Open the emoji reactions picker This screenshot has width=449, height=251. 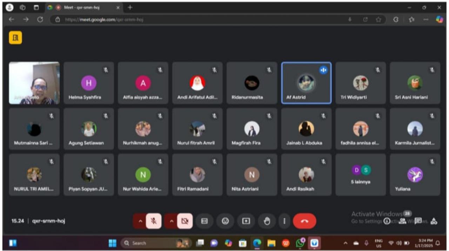click(225, 221)
